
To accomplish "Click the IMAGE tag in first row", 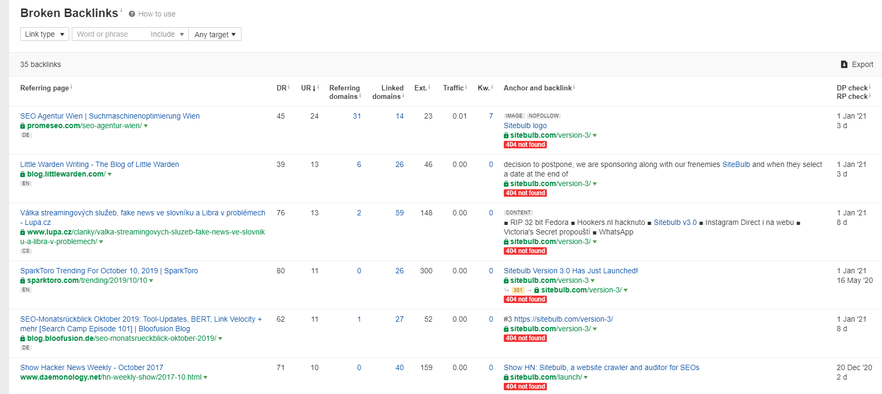I will coord(514,116).
